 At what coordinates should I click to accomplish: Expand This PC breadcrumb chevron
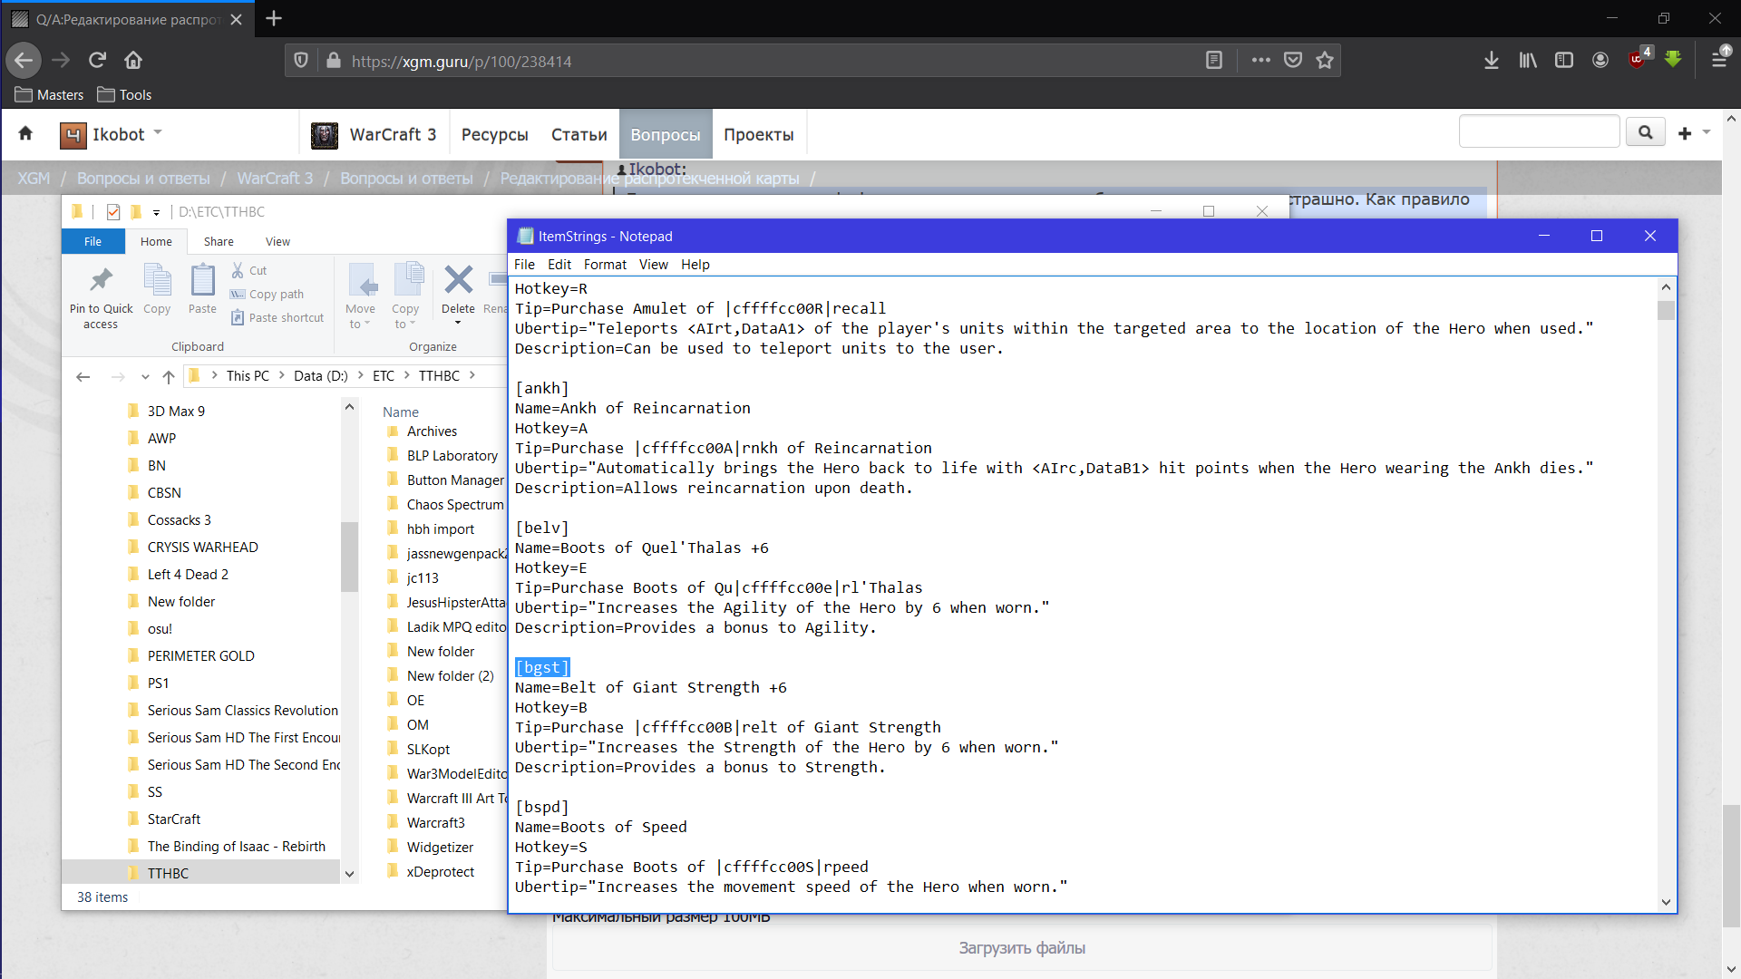282,375
